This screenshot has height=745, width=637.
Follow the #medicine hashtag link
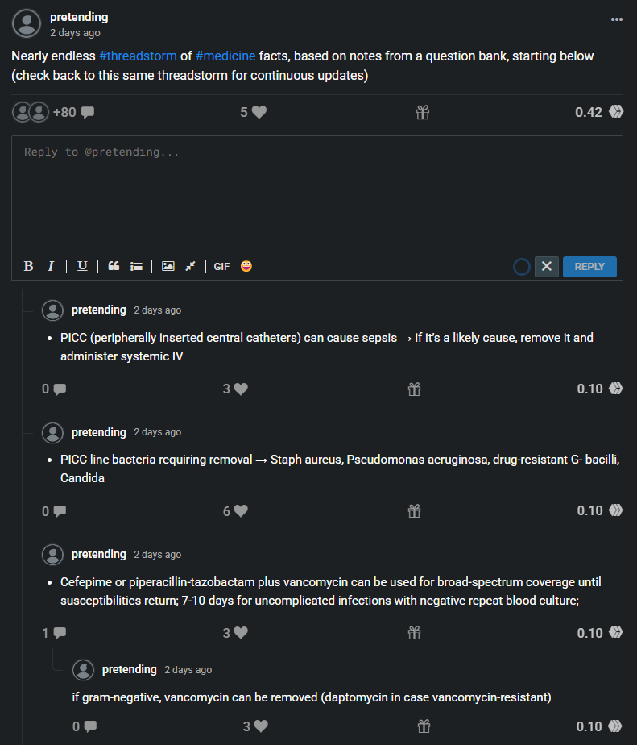[225, 56]
